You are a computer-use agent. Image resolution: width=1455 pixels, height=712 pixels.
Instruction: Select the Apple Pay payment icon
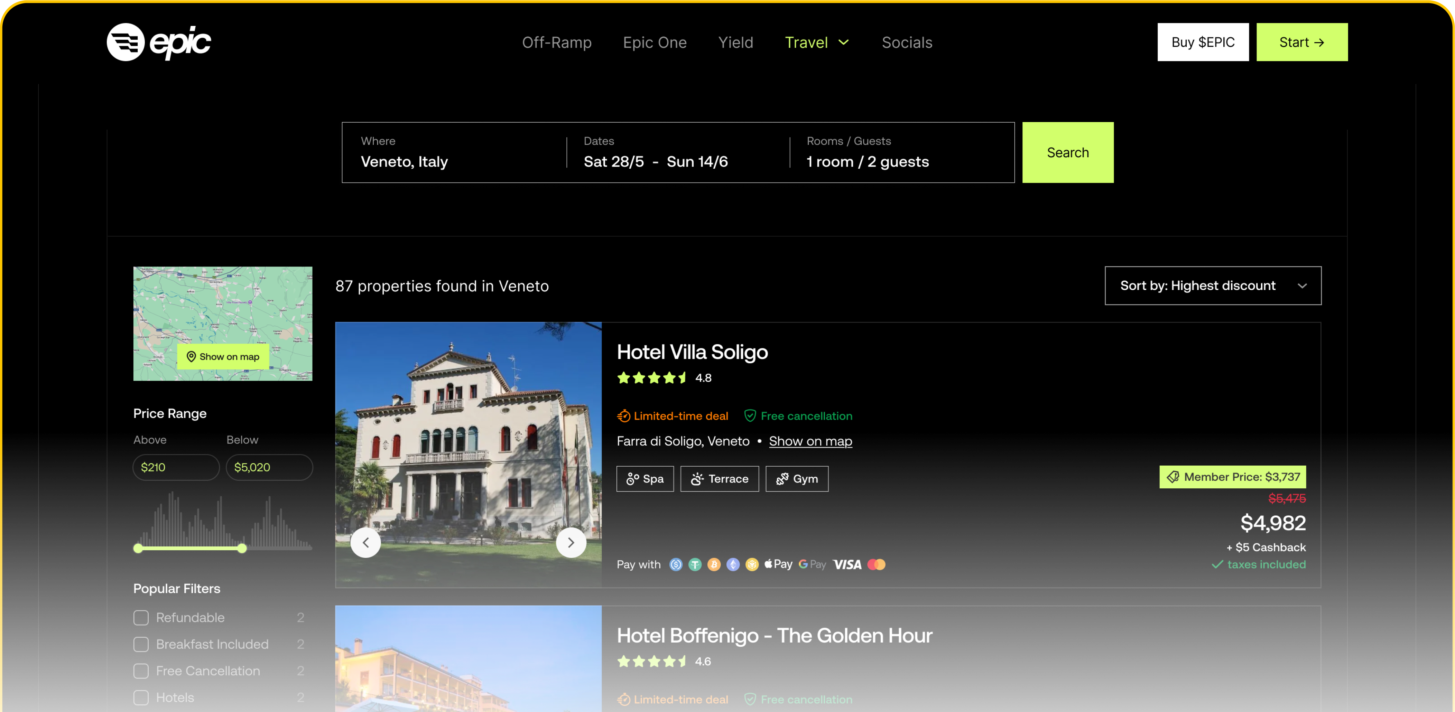pos(778,564)
